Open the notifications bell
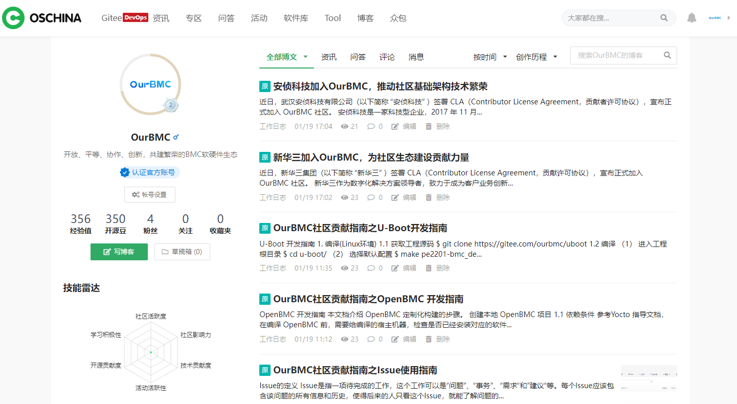Image resolution: width=737 pixels, height=404 pixels. click(x=691, y=18)
